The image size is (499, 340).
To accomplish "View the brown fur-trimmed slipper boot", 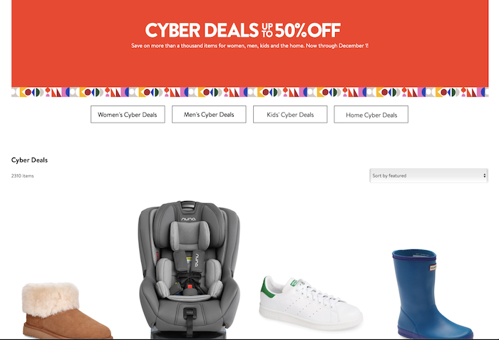I will [67, 310].
